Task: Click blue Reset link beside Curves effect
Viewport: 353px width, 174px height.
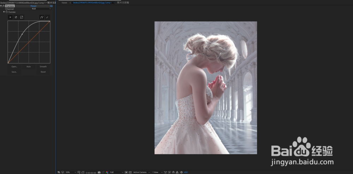Action: pos(33,6)
